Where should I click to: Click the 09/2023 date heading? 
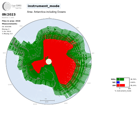9,14
